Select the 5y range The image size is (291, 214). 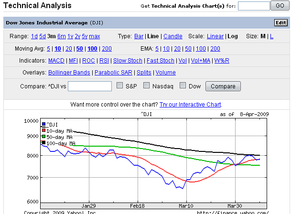(x=85, y=36)
